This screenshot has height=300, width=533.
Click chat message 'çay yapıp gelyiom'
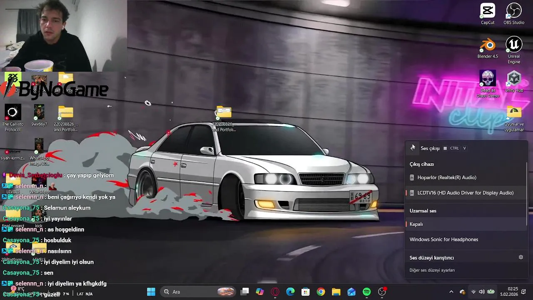(x=90, y=175)
